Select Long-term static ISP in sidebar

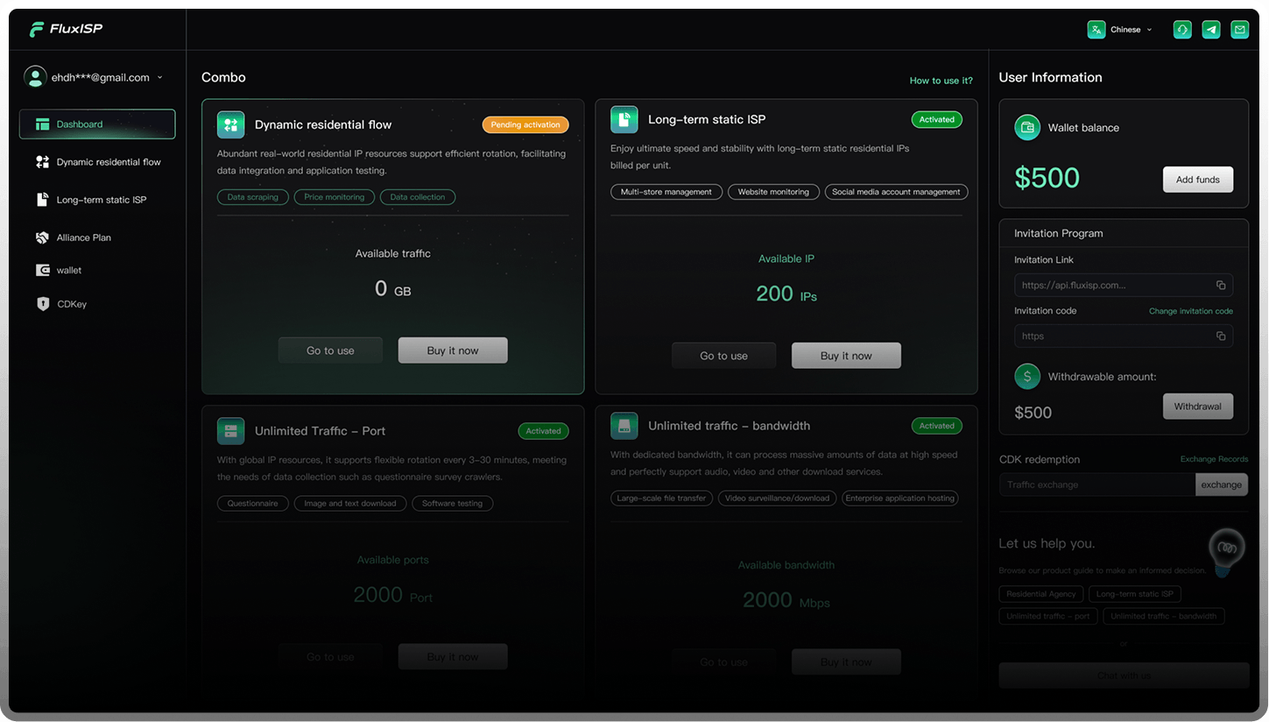tap(101, 200)
